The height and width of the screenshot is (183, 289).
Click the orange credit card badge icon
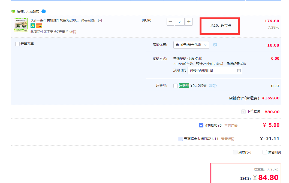click(39, 26)
